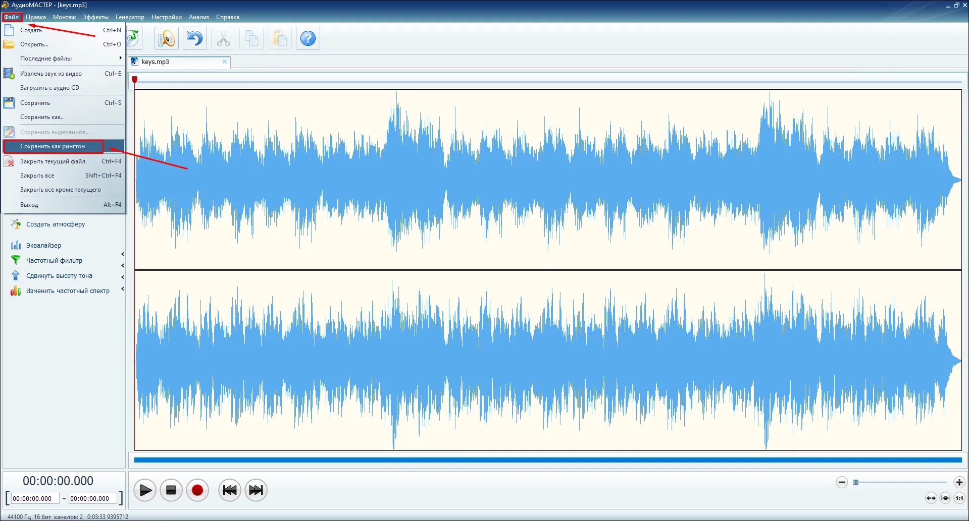
Task: Click the red playhead marker on the timeline
Action: 134,80
